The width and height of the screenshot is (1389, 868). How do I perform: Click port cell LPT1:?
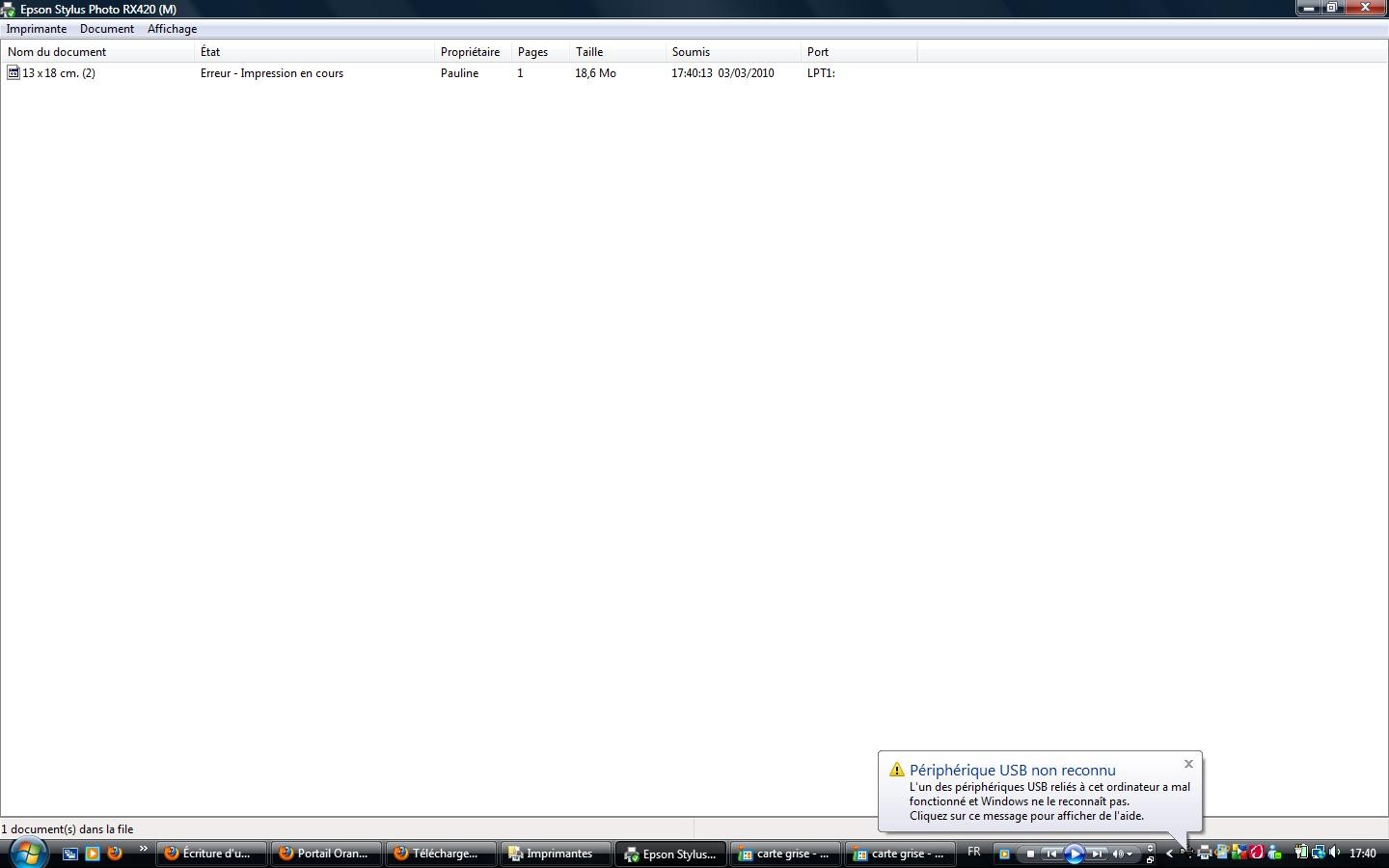pos(821,73)
